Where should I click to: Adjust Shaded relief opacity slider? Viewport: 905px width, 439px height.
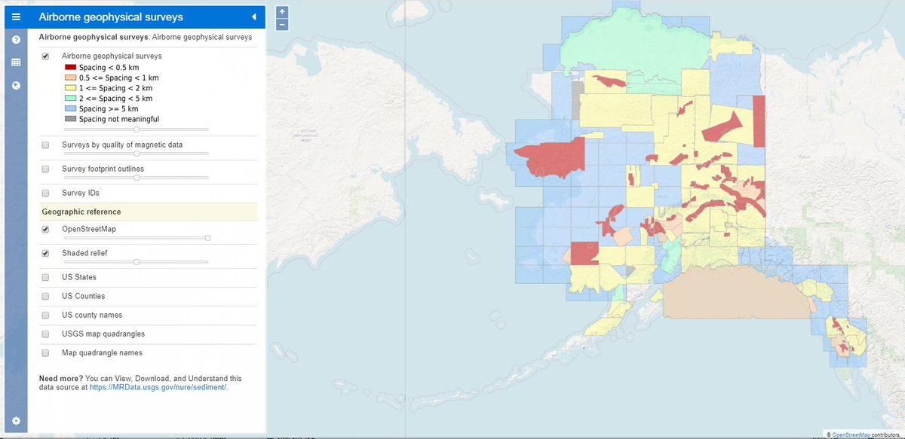pos(136,262)
